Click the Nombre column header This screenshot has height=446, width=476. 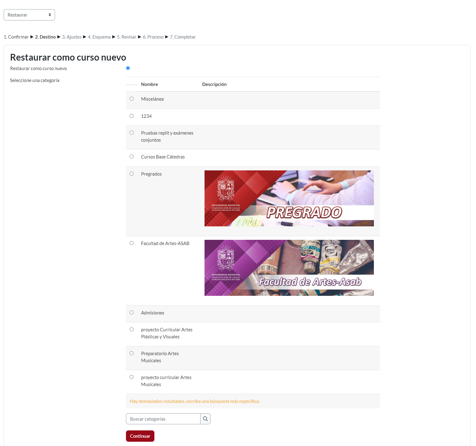[149, 84]
